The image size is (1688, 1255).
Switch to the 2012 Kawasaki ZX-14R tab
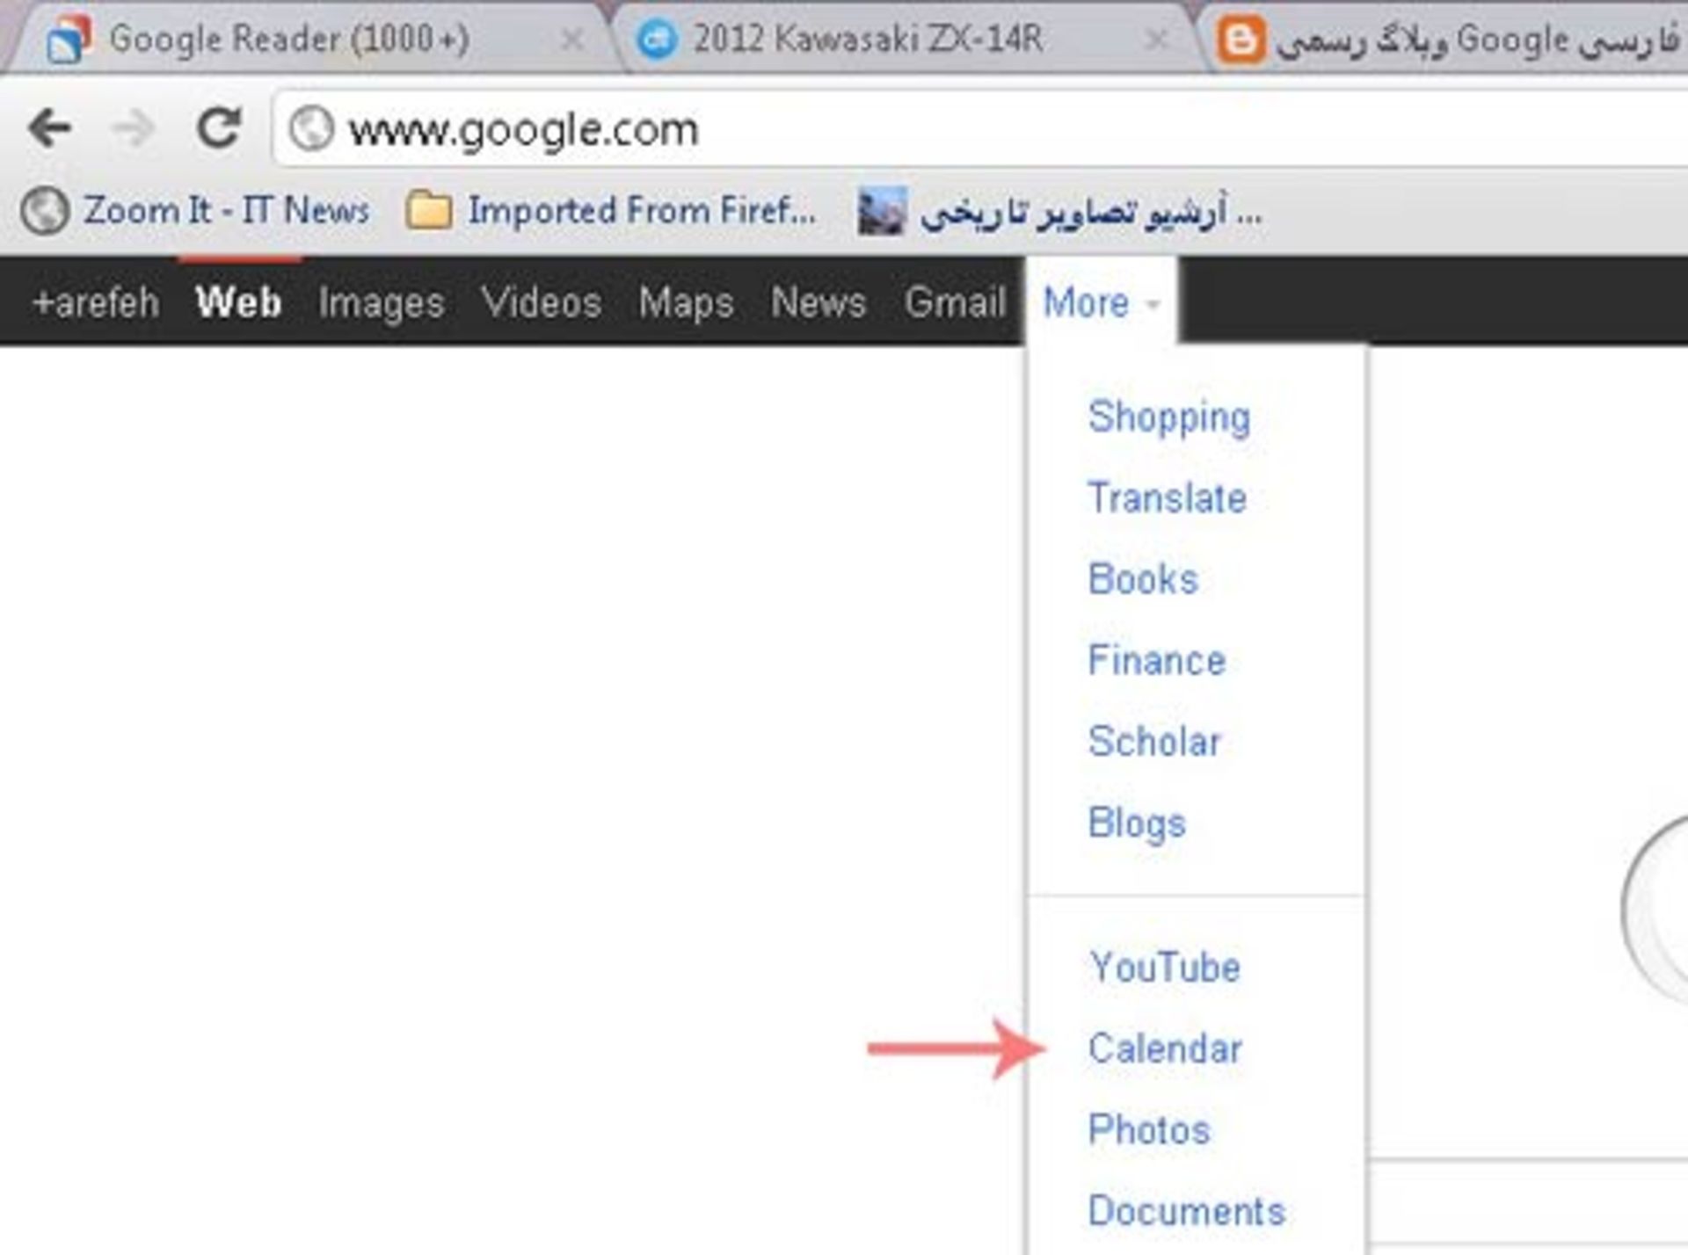[x=867, y=40]
